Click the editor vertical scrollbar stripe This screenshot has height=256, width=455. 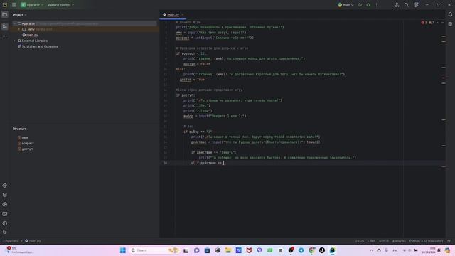tap(444, 128)
